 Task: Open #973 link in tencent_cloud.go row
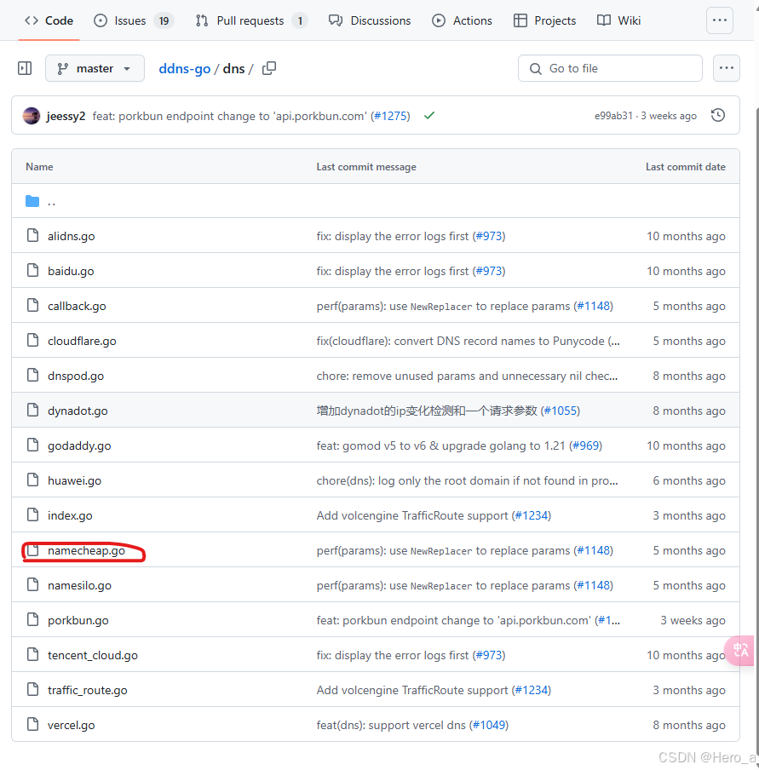(x=489, y=655)
